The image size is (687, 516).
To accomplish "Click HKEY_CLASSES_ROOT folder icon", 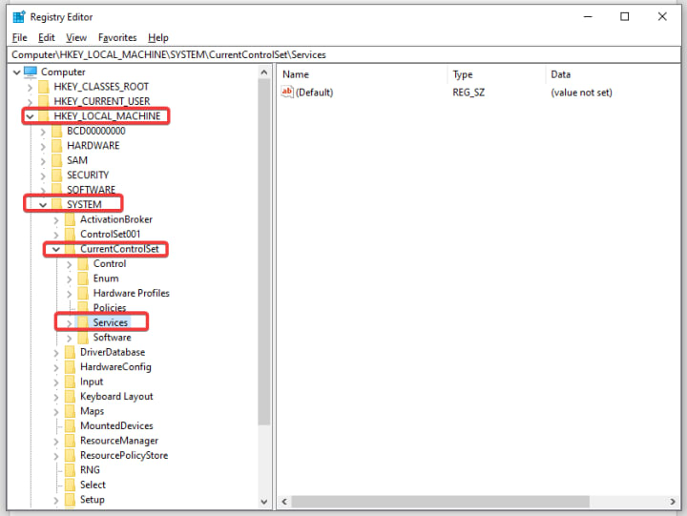I will pyautogui.click(x=44, y=87).
